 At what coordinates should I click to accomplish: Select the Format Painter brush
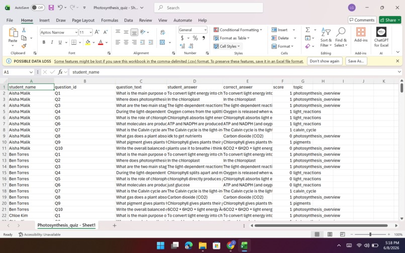click(24, 46)
